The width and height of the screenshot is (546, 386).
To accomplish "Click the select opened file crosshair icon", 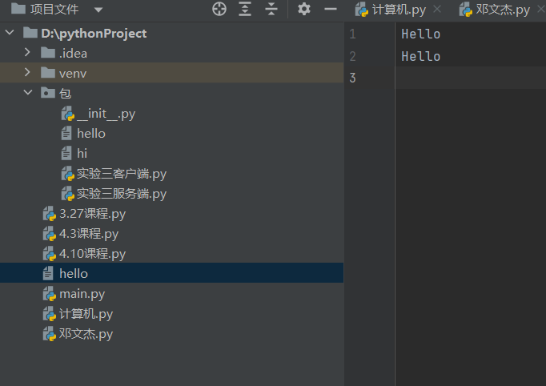I will (219, 10).
